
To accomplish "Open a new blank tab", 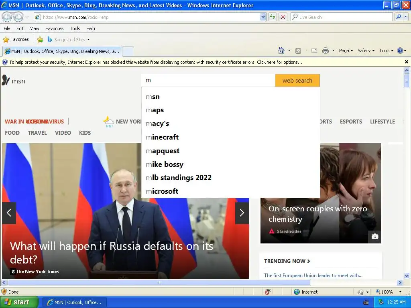I will pyautogui.click(x=128, y=51).
